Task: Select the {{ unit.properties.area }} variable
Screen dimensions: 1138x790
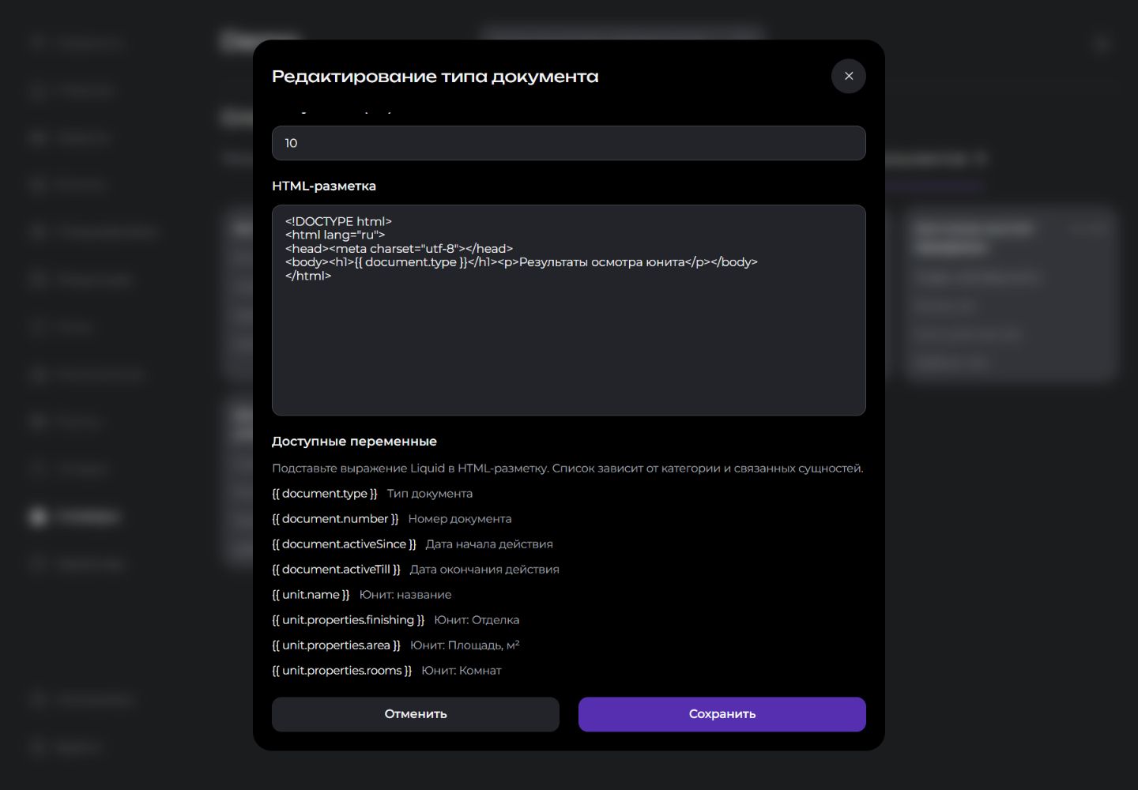Action: click(x=336, y=645)
